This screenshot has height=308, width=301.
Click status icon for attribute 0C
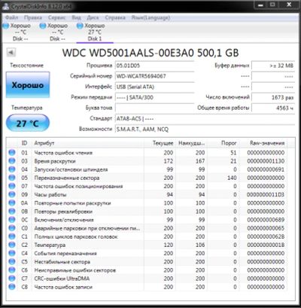(12, 220)
